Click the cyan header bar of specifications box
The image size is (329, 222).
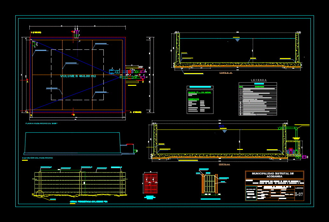pos(200,87)
